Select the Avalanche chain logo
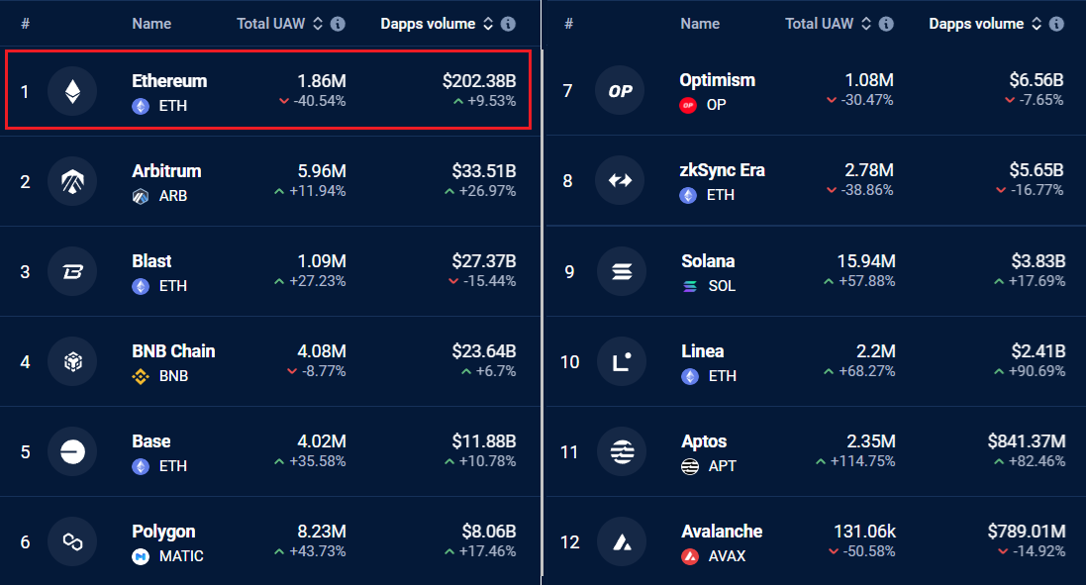This screenshot has height=585, width=1086. coord(620,541)
